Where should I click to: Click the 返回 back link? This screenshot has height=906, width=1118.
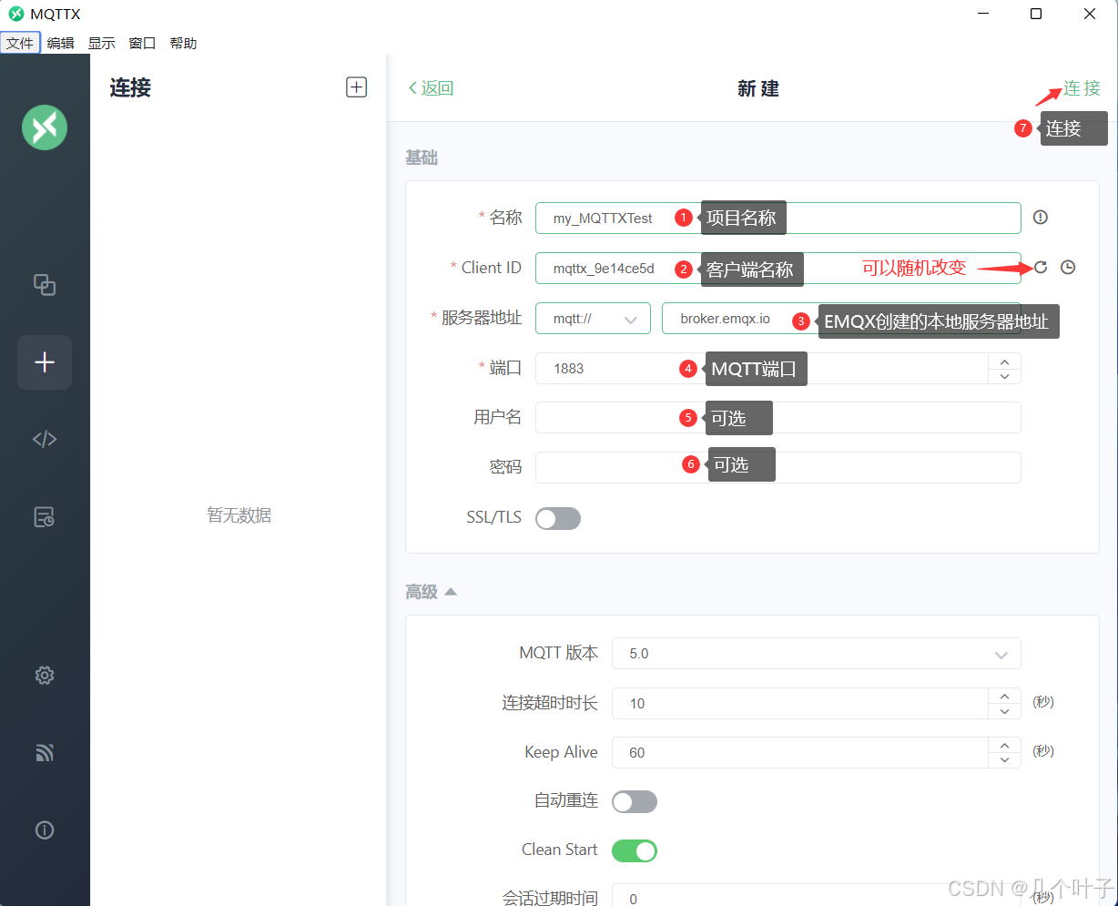(431, 88)
